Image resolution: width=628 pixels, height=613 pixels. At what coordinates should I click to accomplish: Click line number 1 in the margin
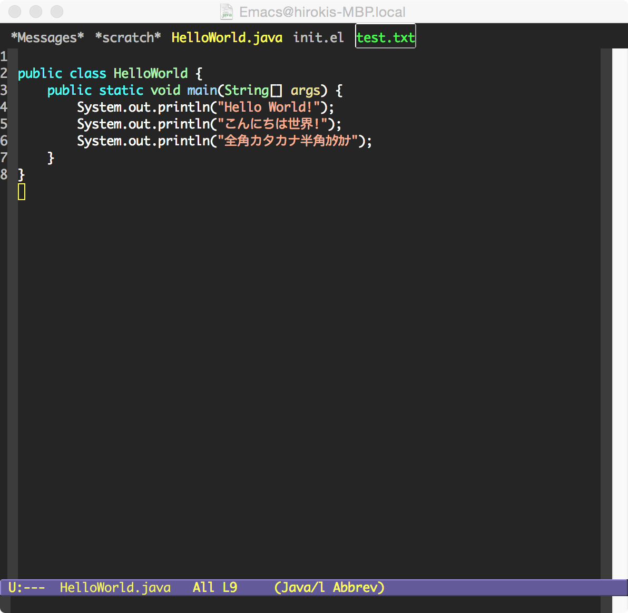[4, 56]
